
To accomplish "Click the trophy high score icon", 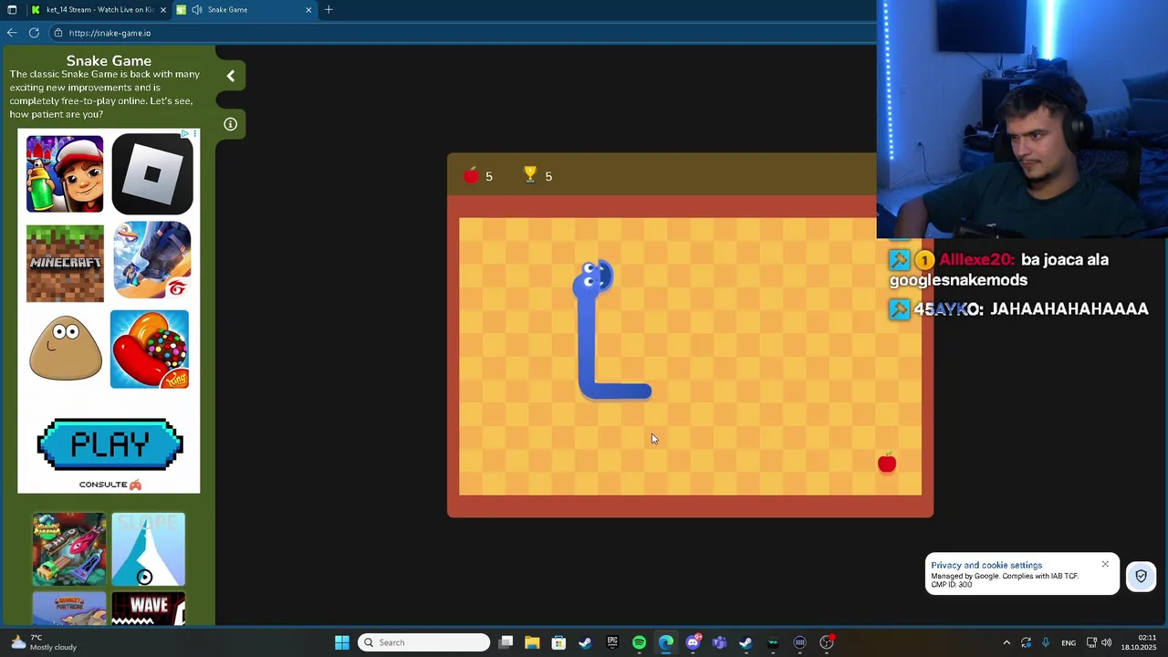I will pyautogui.click(x=530, y=175).
